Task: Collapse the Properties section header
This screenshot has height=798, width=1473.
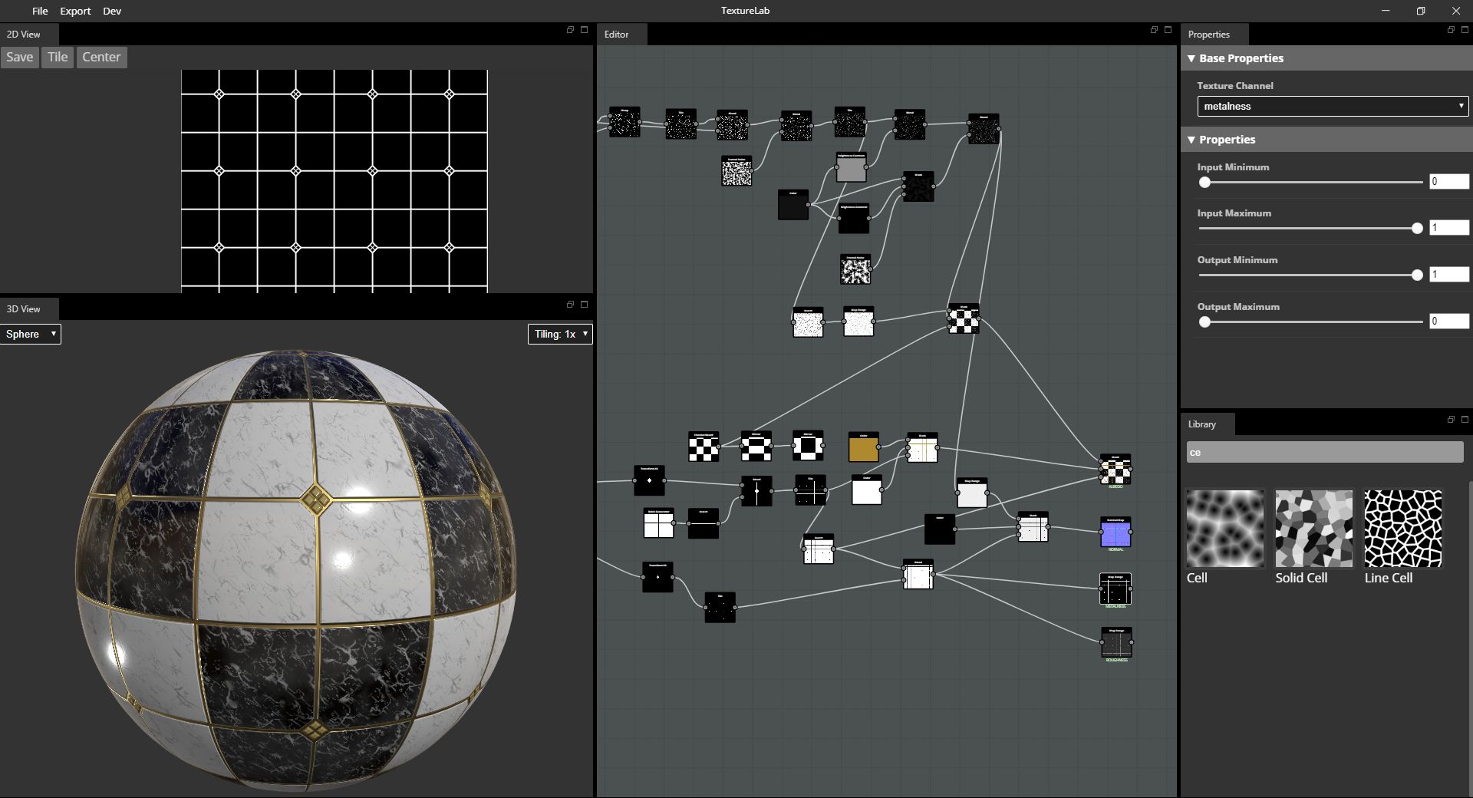Action: click(1191, 140)
